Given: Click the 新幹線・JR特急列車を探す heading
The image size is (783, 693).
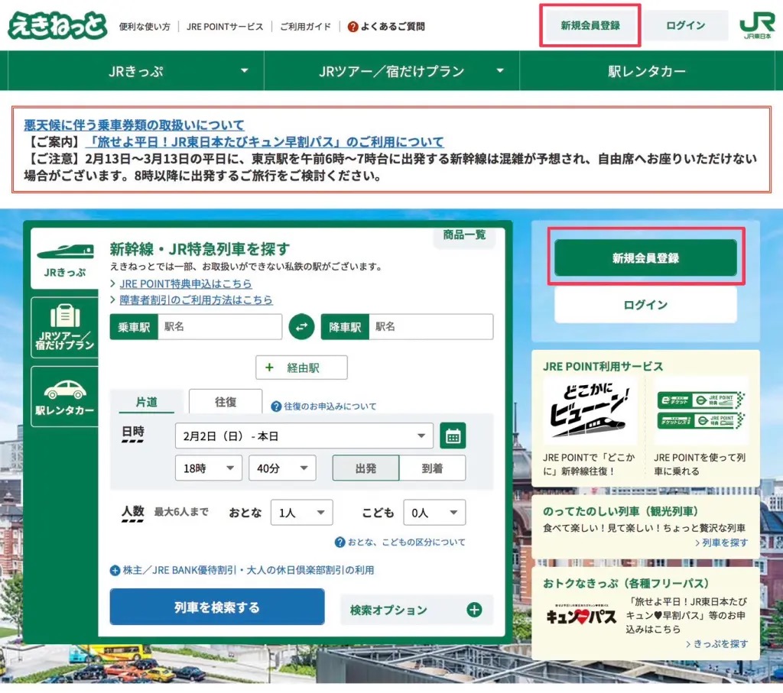Looking at the screenshot, I should [x=200, y=248].
